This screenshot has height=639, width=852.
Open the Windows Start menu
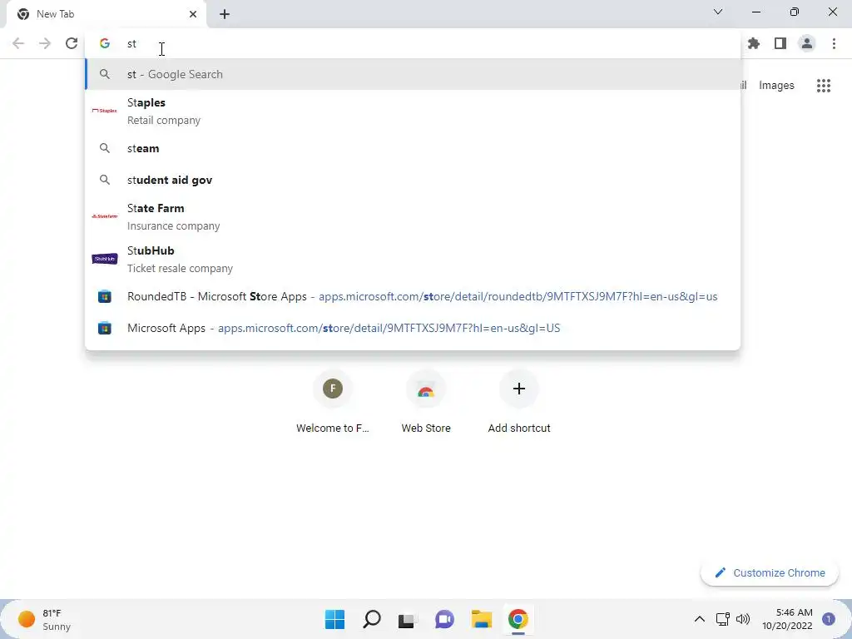[334, 619]
